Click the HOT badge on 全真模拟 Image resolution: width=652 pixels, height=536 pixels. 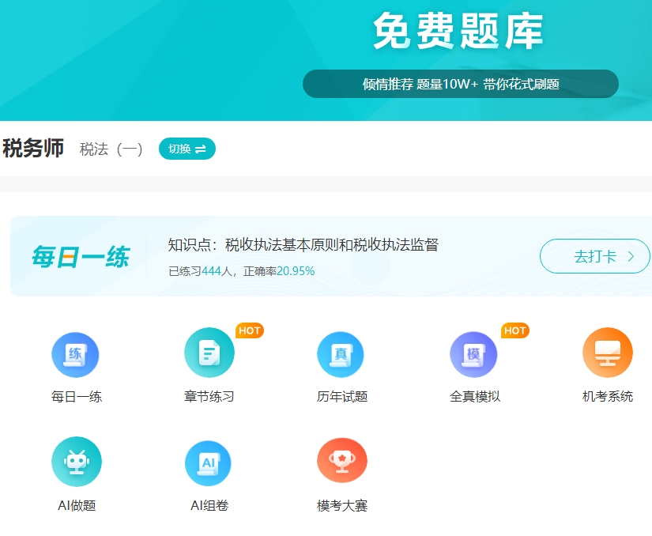(x=514, y=331)
